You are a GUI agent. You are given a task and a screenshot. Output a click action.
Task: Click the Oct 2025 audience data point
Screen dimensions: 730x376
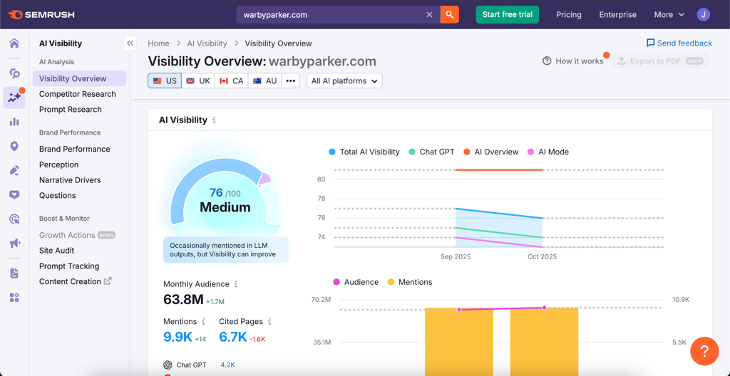tap(544, 308)
